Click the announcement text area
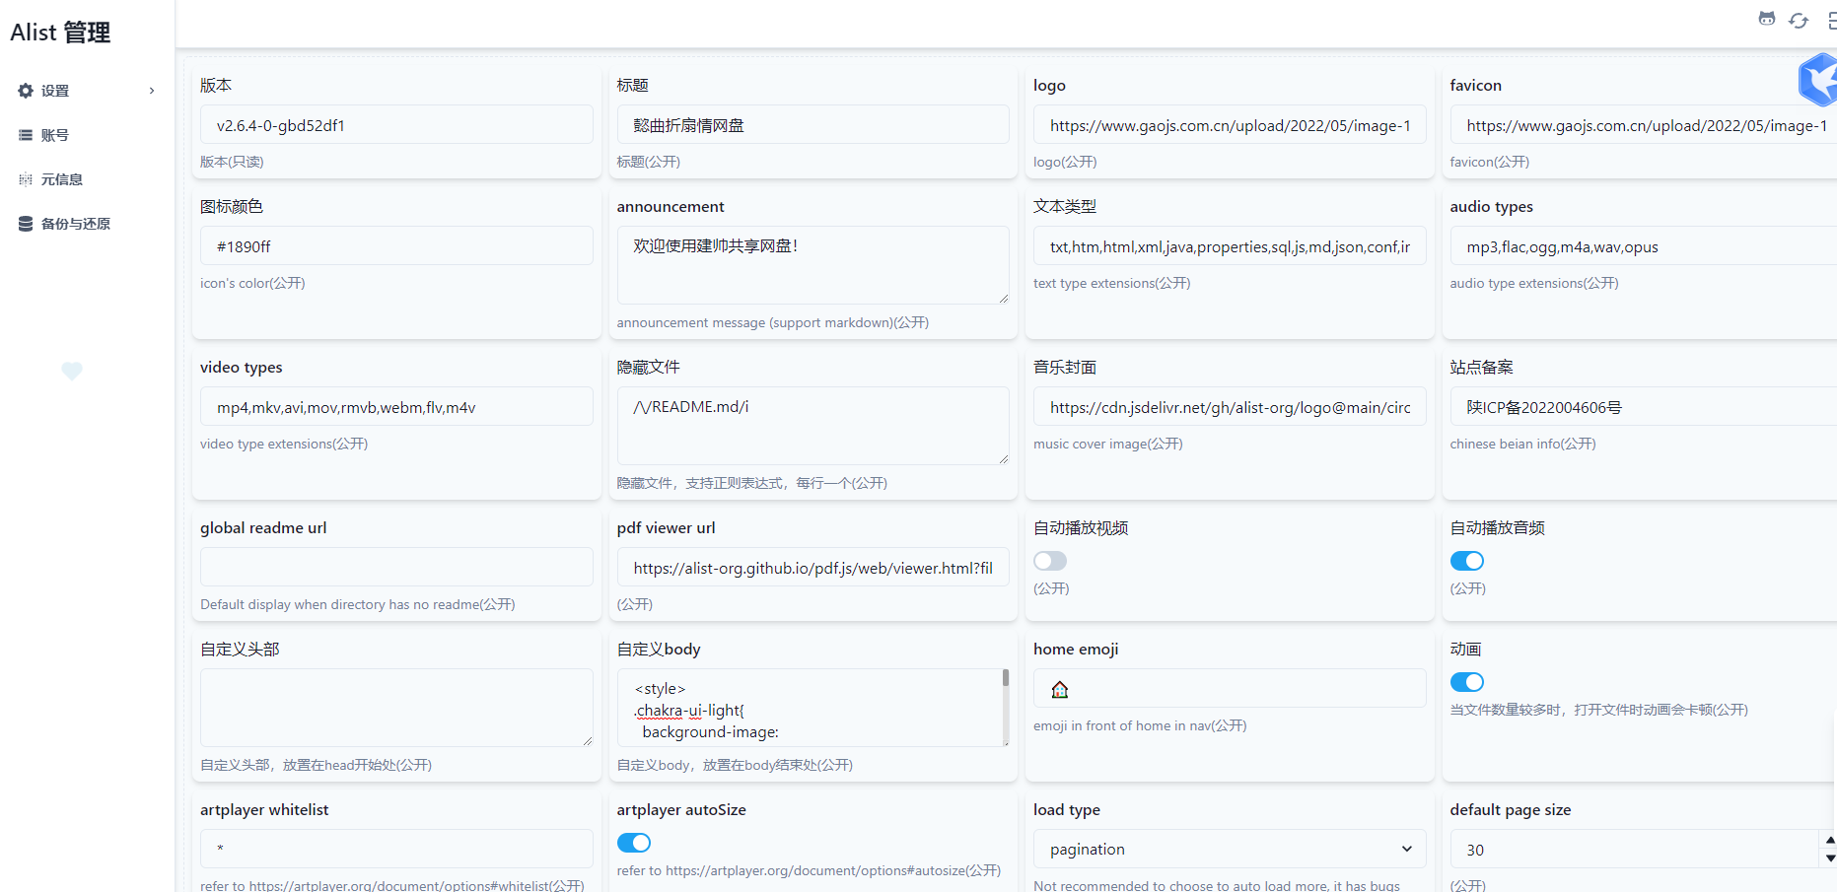This screenshot has width=1837, height=892. coord(813,265)
